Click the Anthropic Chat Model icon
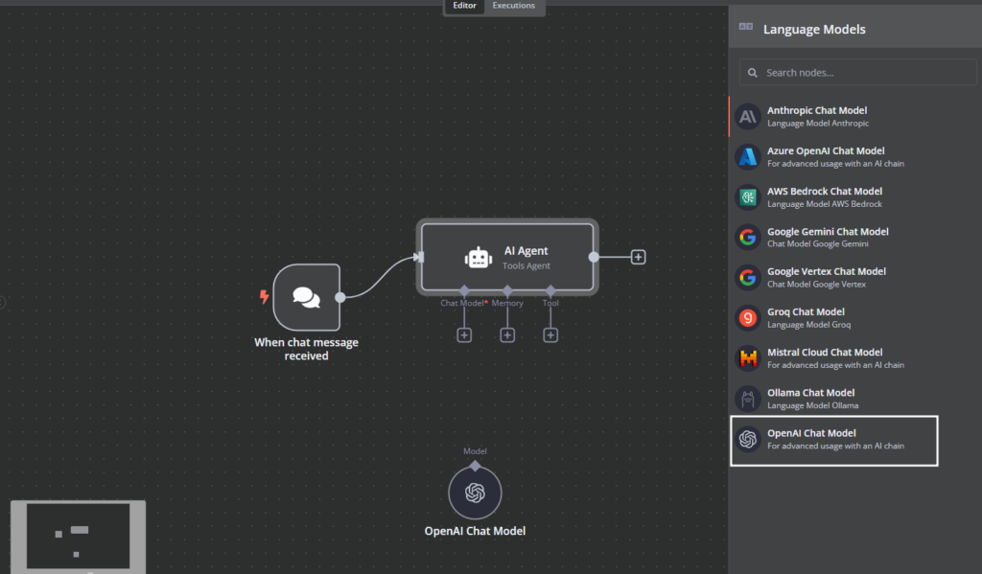Image resolution: width=982 pixels, height=574 pixels. pyautogui.click(x=747, y=116)
